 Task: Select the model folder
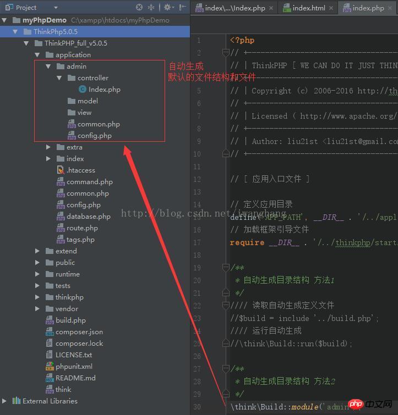[x=83, y=101]
